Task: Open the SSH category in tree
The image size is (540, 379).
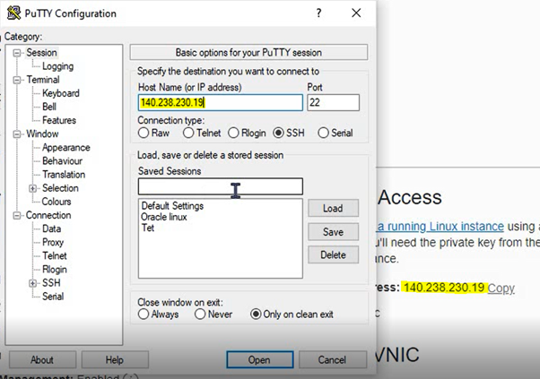Action: click(51, 283)
